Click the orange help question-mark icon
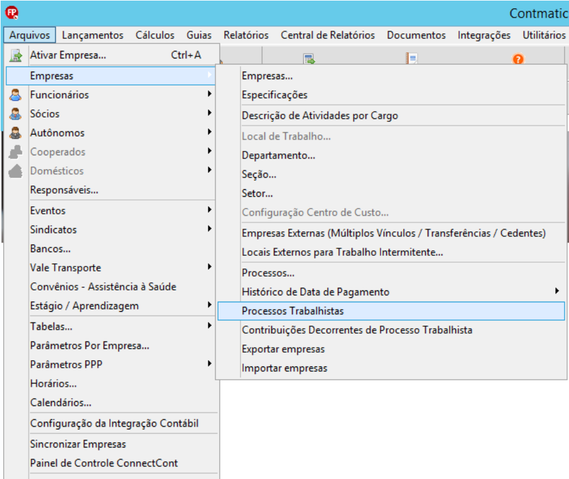The width and height of the screenshot is (569, 479). click(518, 59)
